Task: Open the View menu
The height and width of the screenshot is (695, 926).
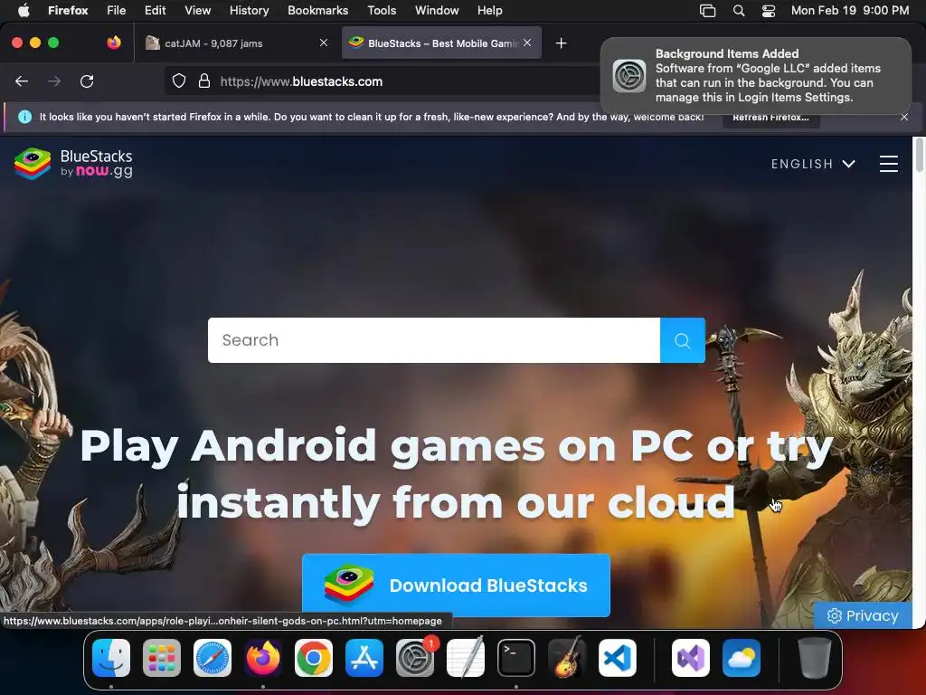Action: coord(197,11)
